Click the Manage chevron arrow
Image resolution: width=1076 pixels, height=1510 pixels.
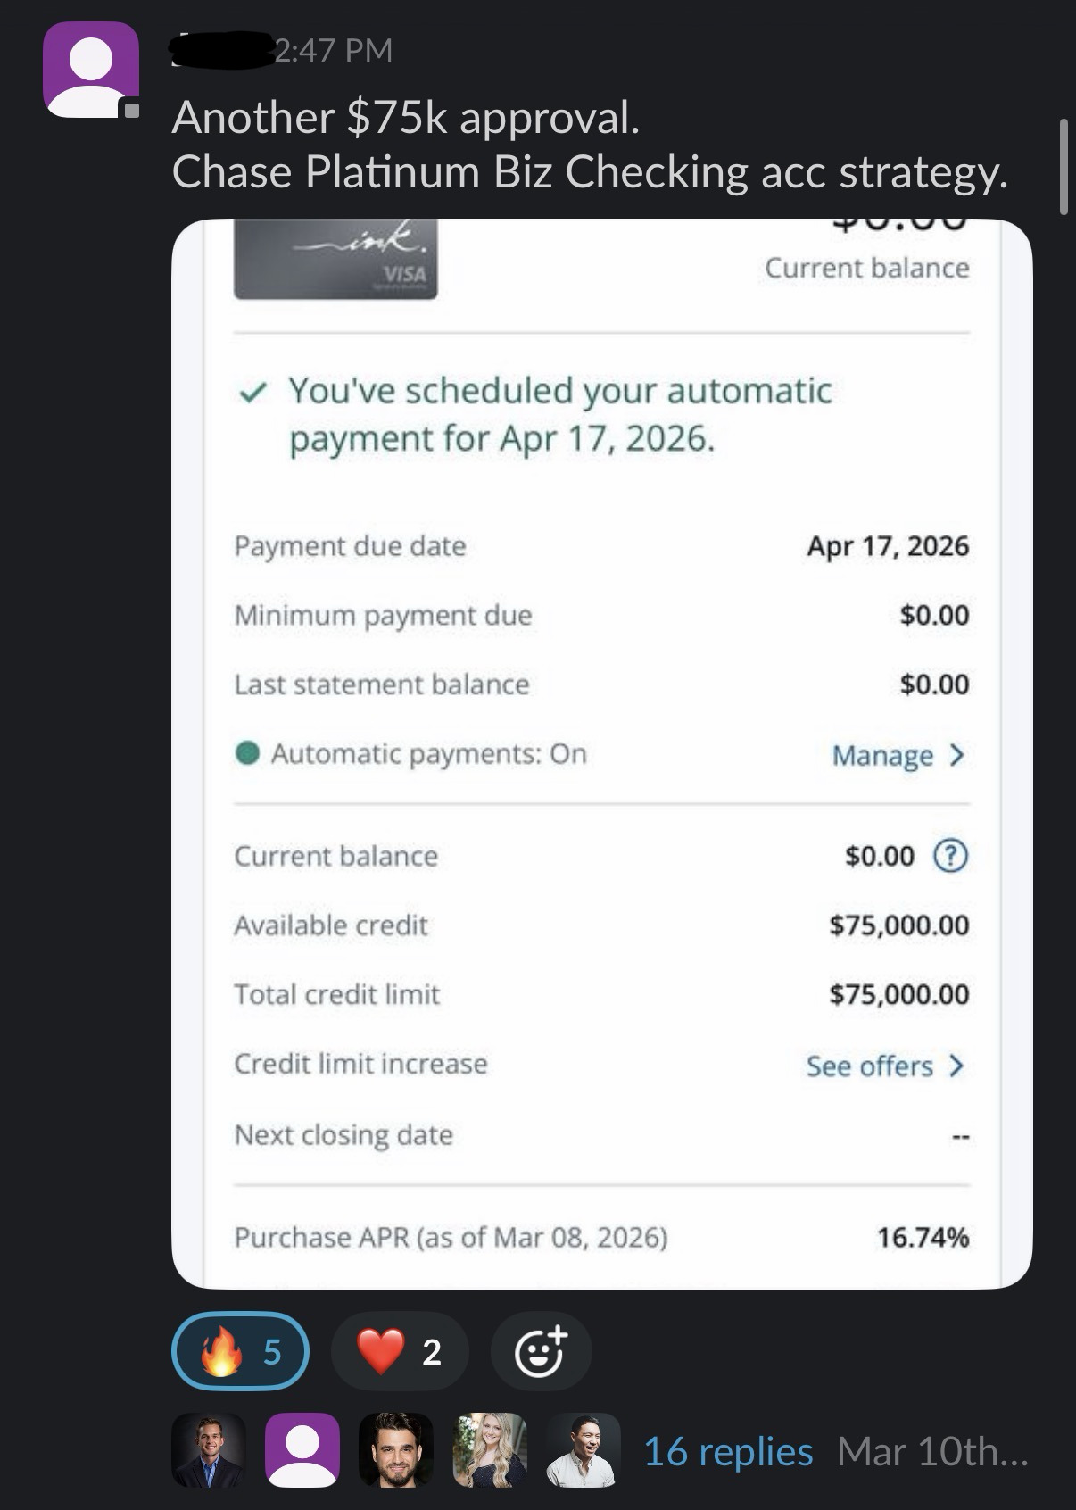[957, 755]
